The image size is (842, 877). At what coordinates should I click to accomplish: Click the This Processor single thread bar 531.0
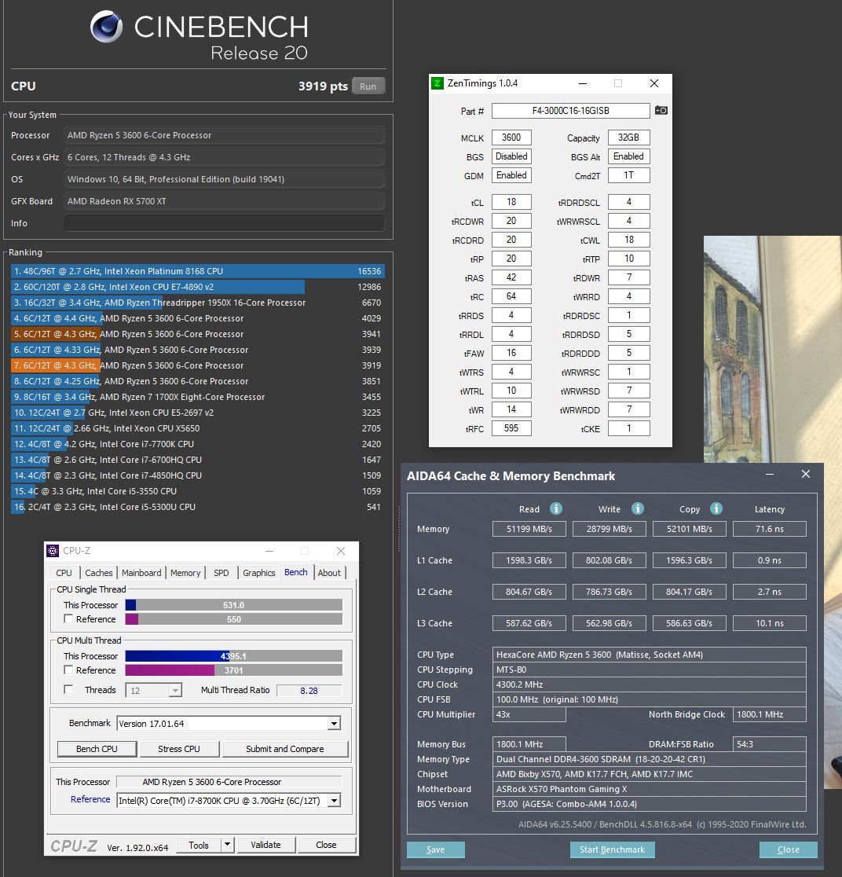234,604
